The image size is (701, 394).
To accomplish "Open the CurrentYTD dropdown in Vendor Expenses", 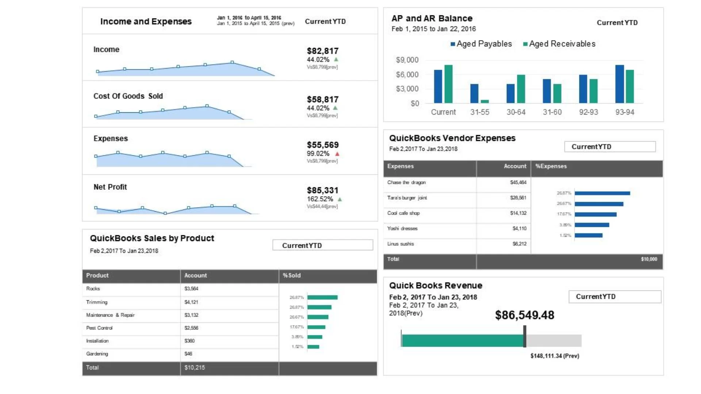I will (x=610, y=147).
